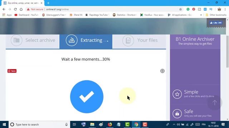Open Rapidtags YouTube bookmark

pos(97,15)
